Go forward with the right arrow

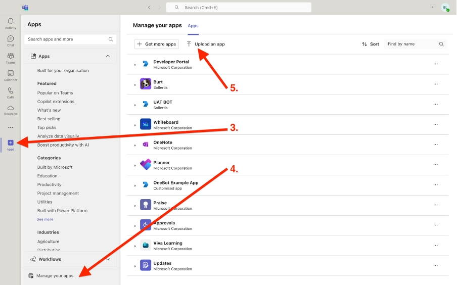coord(159,8)
